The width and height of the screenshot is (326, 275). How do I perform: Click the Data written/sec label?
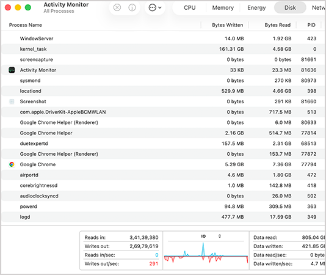(x=273, y=264)
